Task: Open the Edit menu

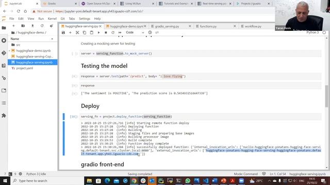Action: point(21,18)
